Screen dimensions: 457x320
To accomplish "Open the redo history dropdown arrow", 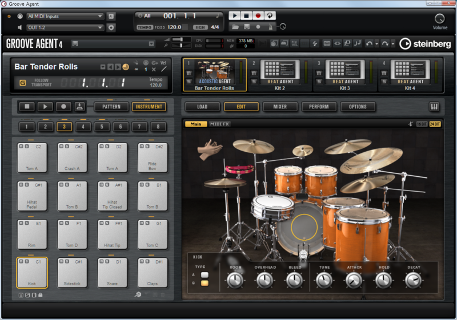I will pyautogui.click(x=392, y=43).
